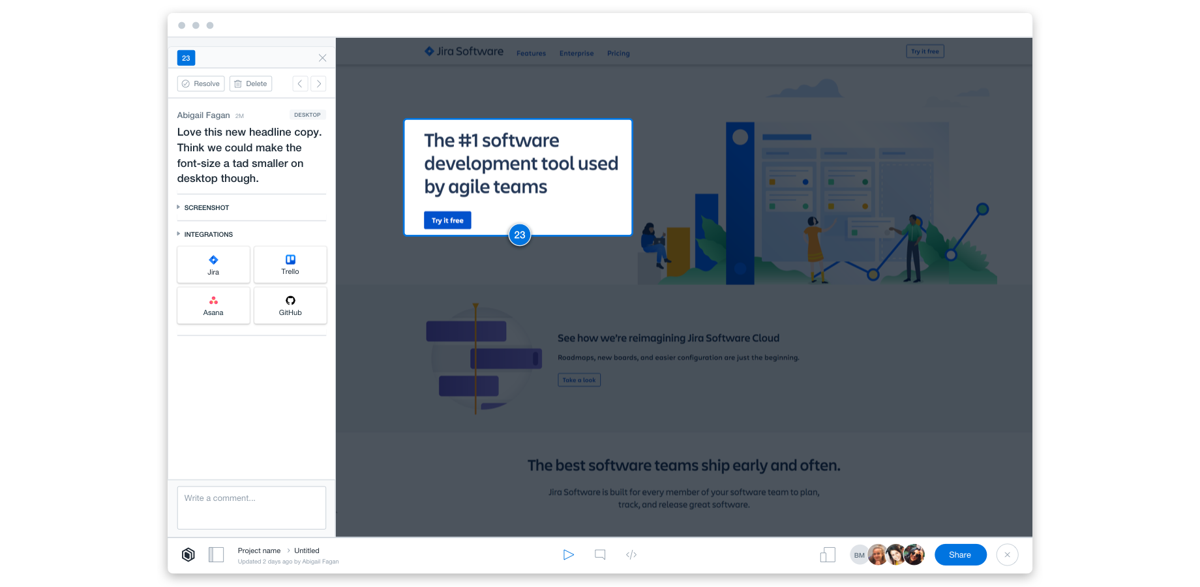The height and width of the screenshot is (587, 1200).
Task: Start browse mode with play icon
Action: pos(569,554)
